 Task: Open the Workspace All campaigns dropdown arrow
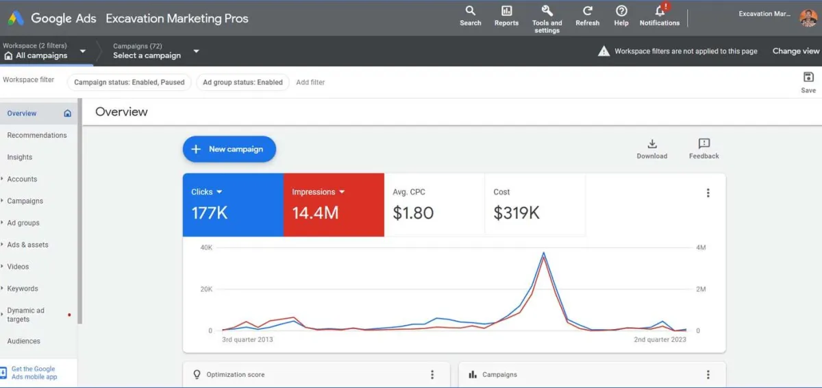[83, 51]
